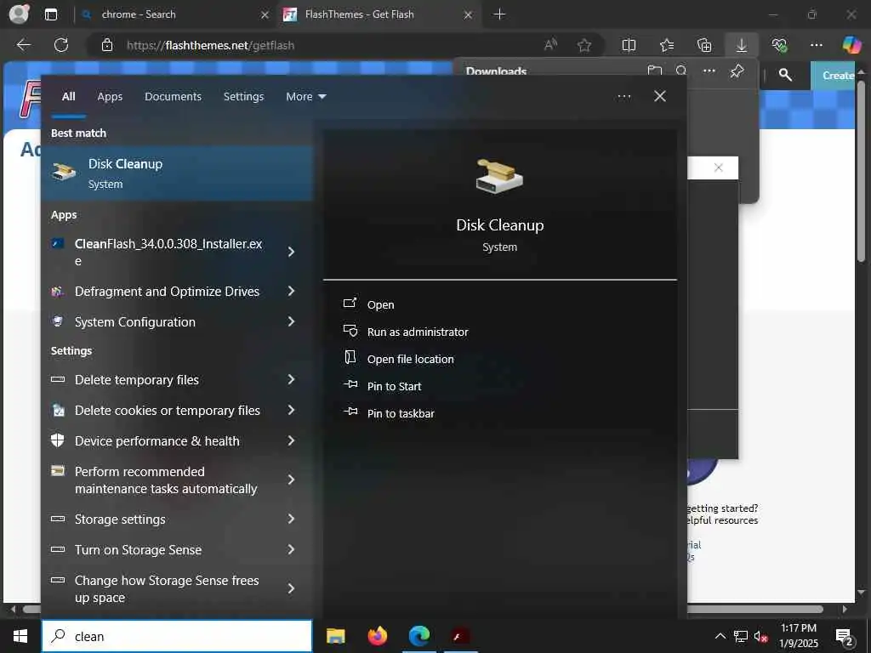This screenshot has height=653, width=871.
Task: Switch to the Apps search filter tab
Action: [x=110, y=97]
